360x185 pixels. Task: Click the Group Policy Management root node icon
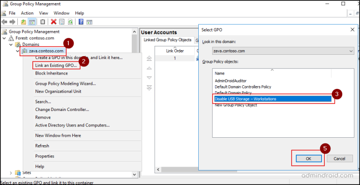(4, 32)
